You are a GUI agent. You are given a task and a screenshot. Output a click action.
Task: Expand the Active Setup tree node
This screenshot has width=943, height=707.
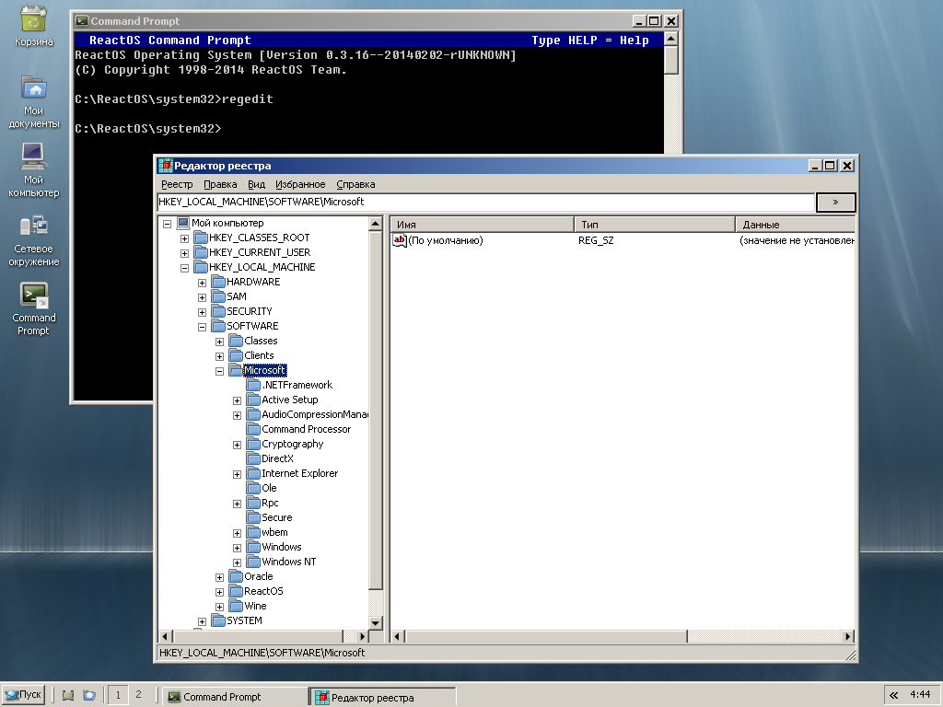pyautogui.click(x=237, y=400)
